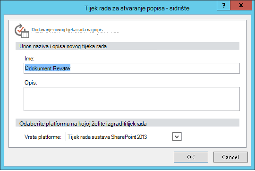This screenshot has width=255, height=171.
Task: Click the Odaberite platformu section header
Action: (x=83, y=124)
